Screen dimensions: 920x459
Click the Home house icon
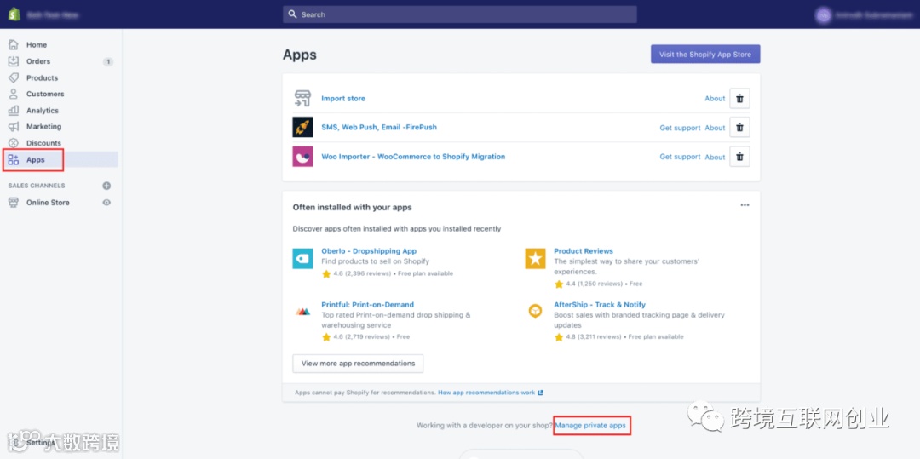[14, 44]
